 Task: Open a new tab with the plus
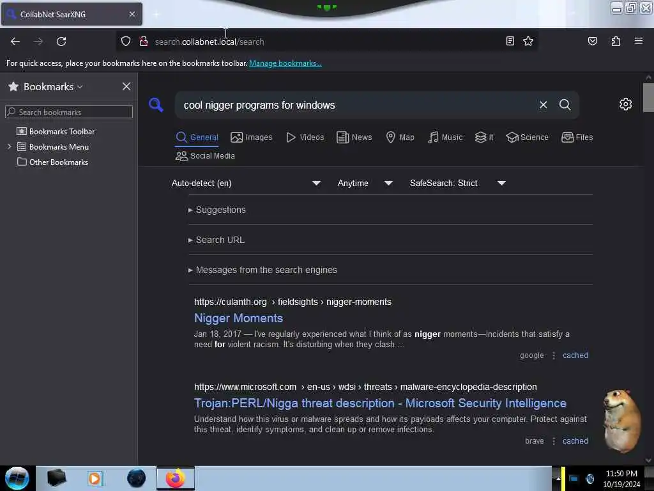tap(156, 14)
